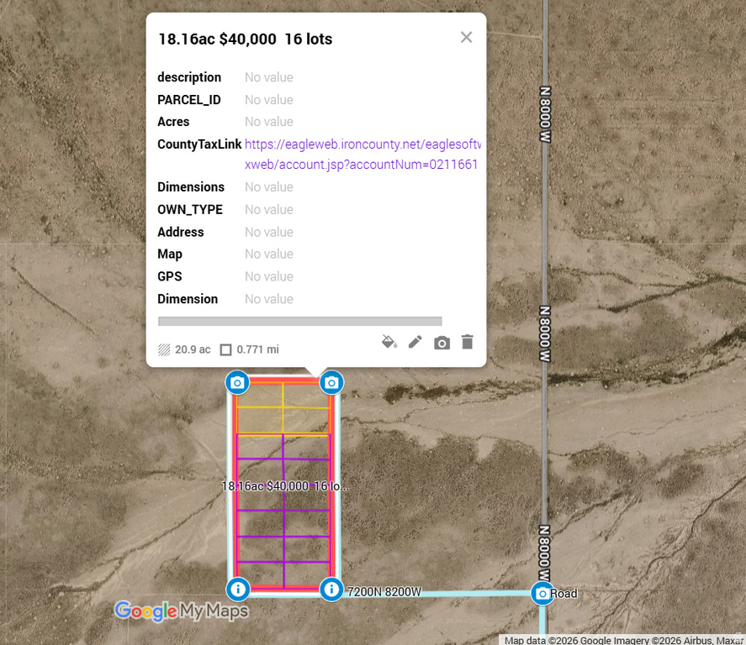Click the 20.9 ac measurement label
This screenshot has width=746, height=645.
click(x=192, y=349)
